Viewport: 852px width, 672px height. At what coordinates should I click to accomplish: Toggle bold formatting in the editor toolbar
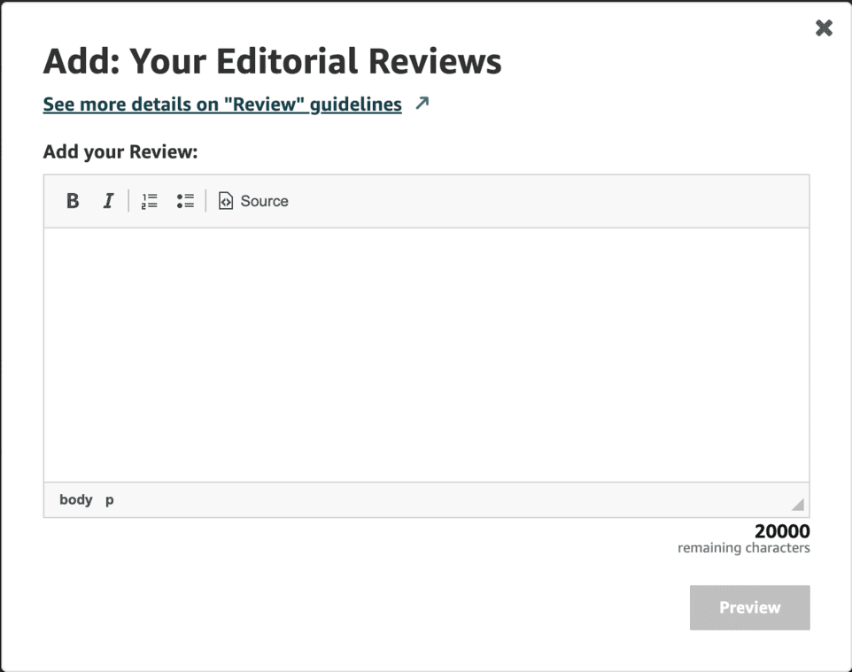click(x=73, y=201)
